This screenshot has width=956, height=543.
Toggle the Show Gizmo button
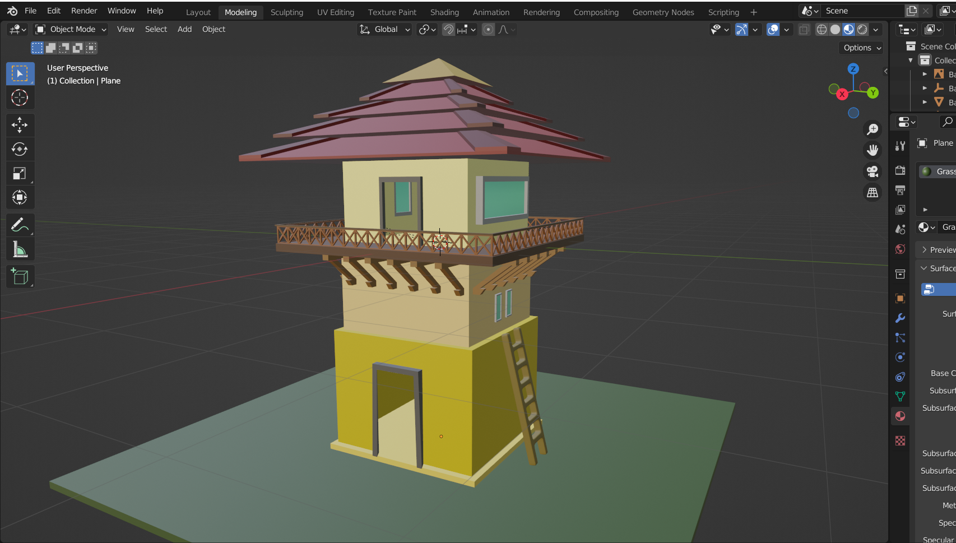[741, 30]
